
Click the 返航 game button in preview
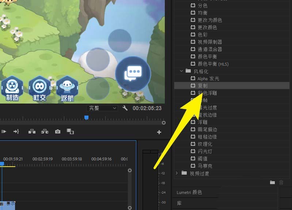67,89
